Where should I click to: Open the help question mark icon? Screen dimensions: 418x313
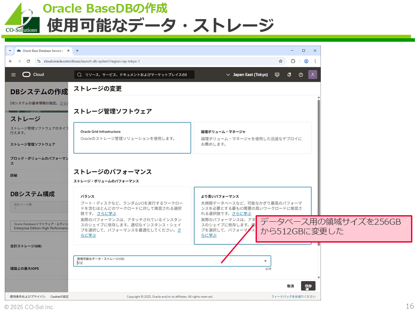click(301, 75)
